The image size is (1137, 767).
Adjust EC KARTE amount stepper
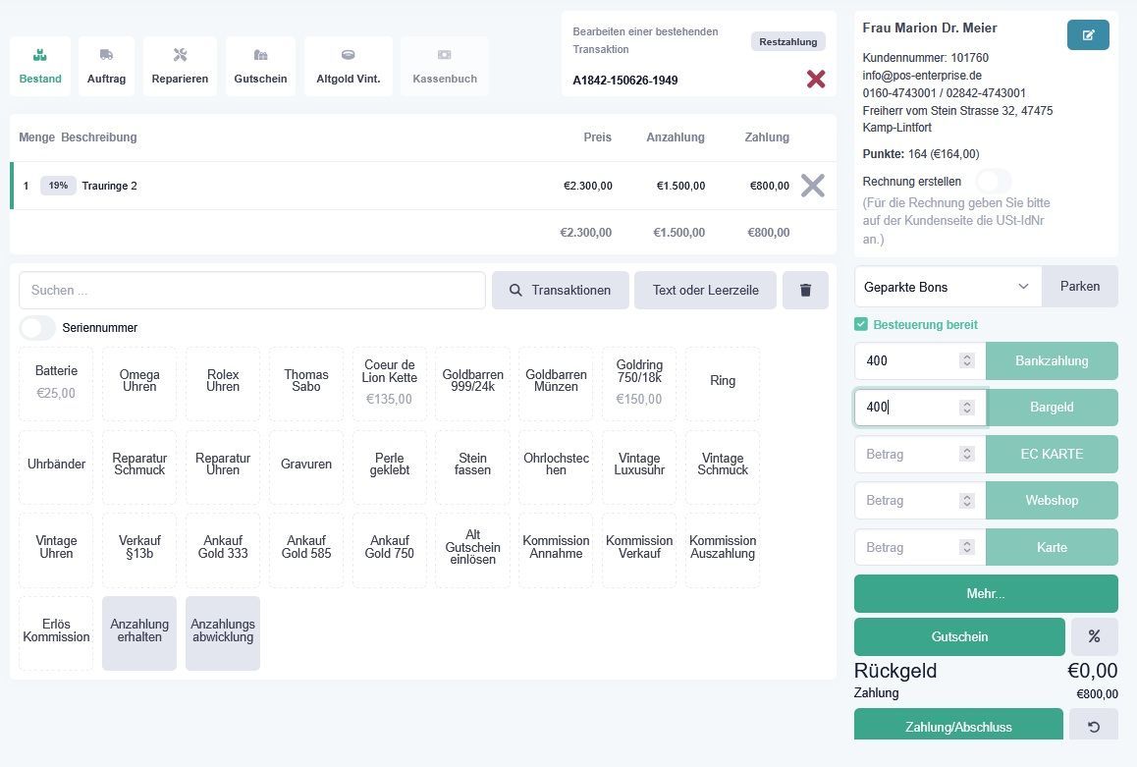click(966, 454)
